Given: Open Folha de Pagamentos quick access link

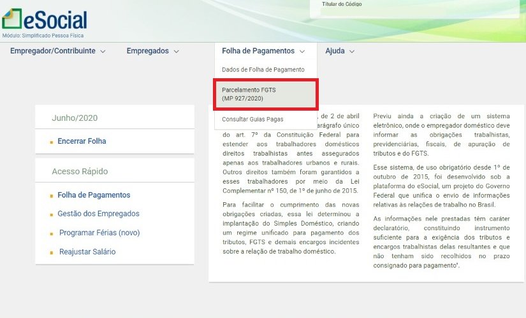Looking at the screenshot, I should [94, 195].
